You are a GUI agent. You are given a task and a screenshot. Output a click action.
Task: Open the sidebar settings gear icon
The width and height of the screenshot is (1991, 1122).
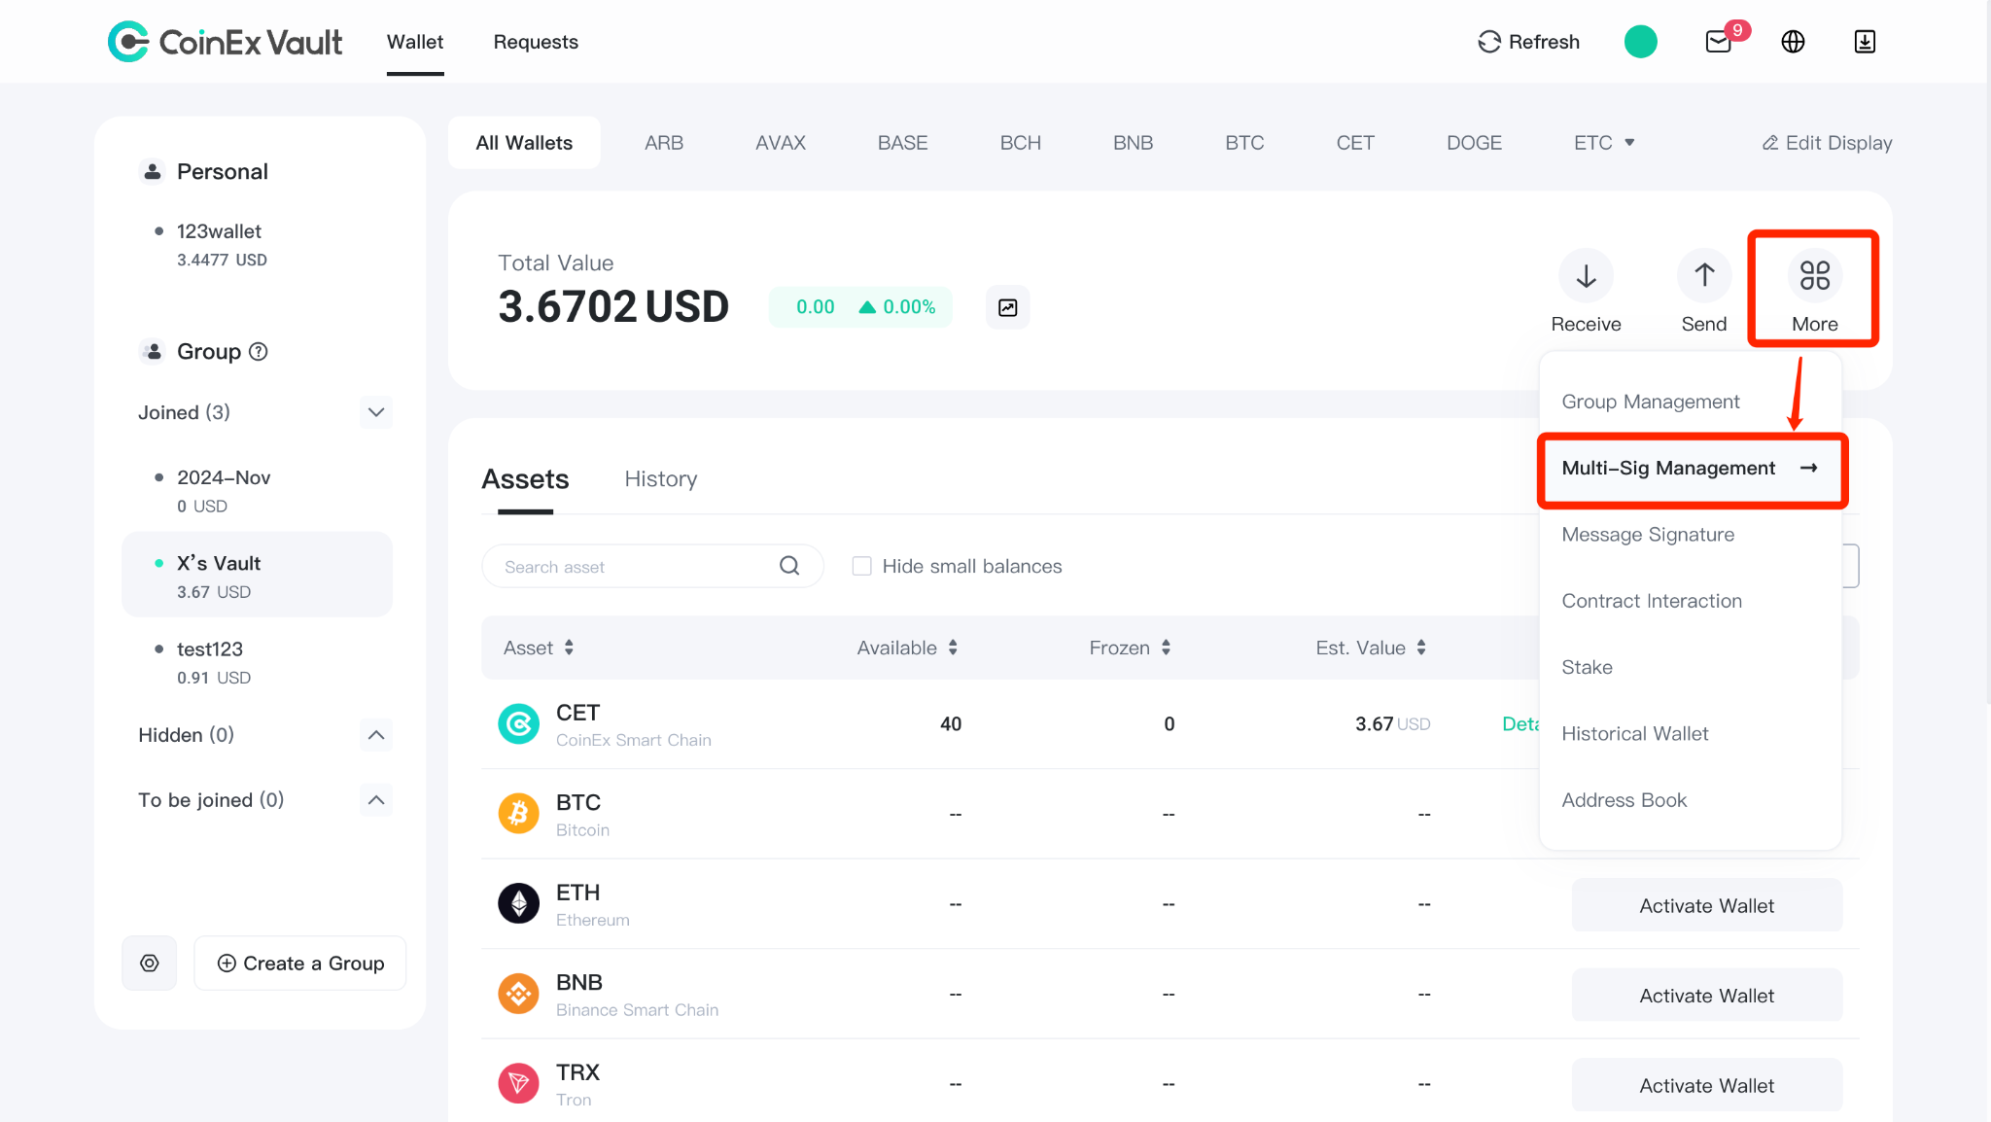[150, 963]
